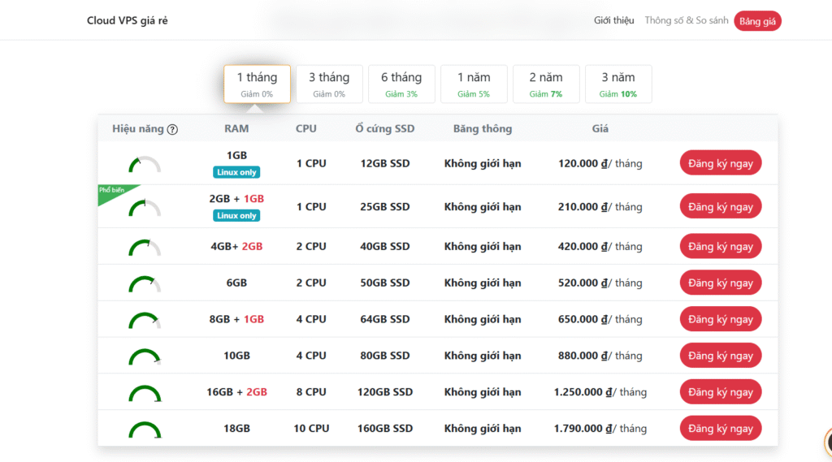Choose the 6 tháng option with 3% discount
832x462 pixels.
point(401,84)
